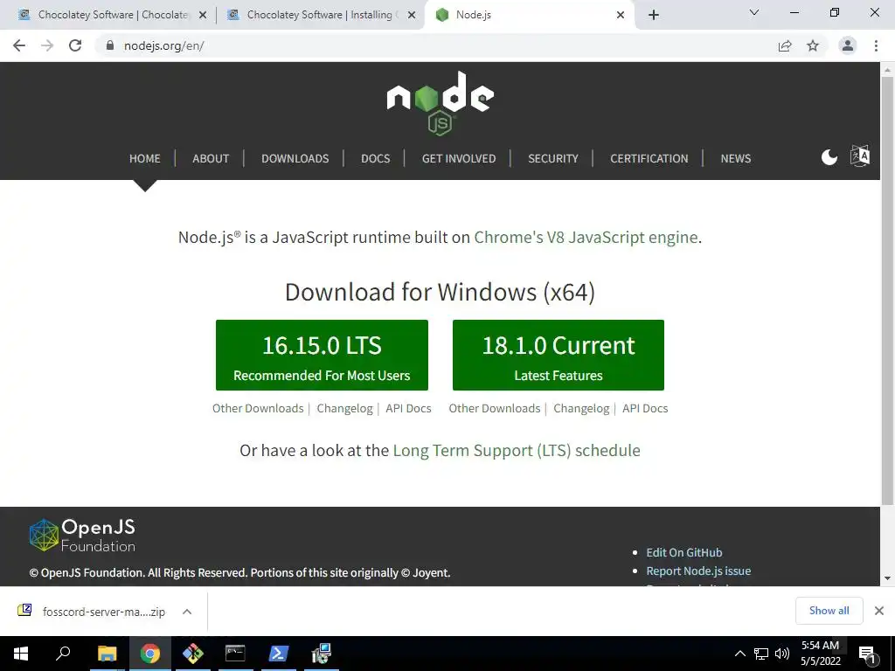895x671 pixels.
Task: Open the tab search chevron
Action: [754, 12]
